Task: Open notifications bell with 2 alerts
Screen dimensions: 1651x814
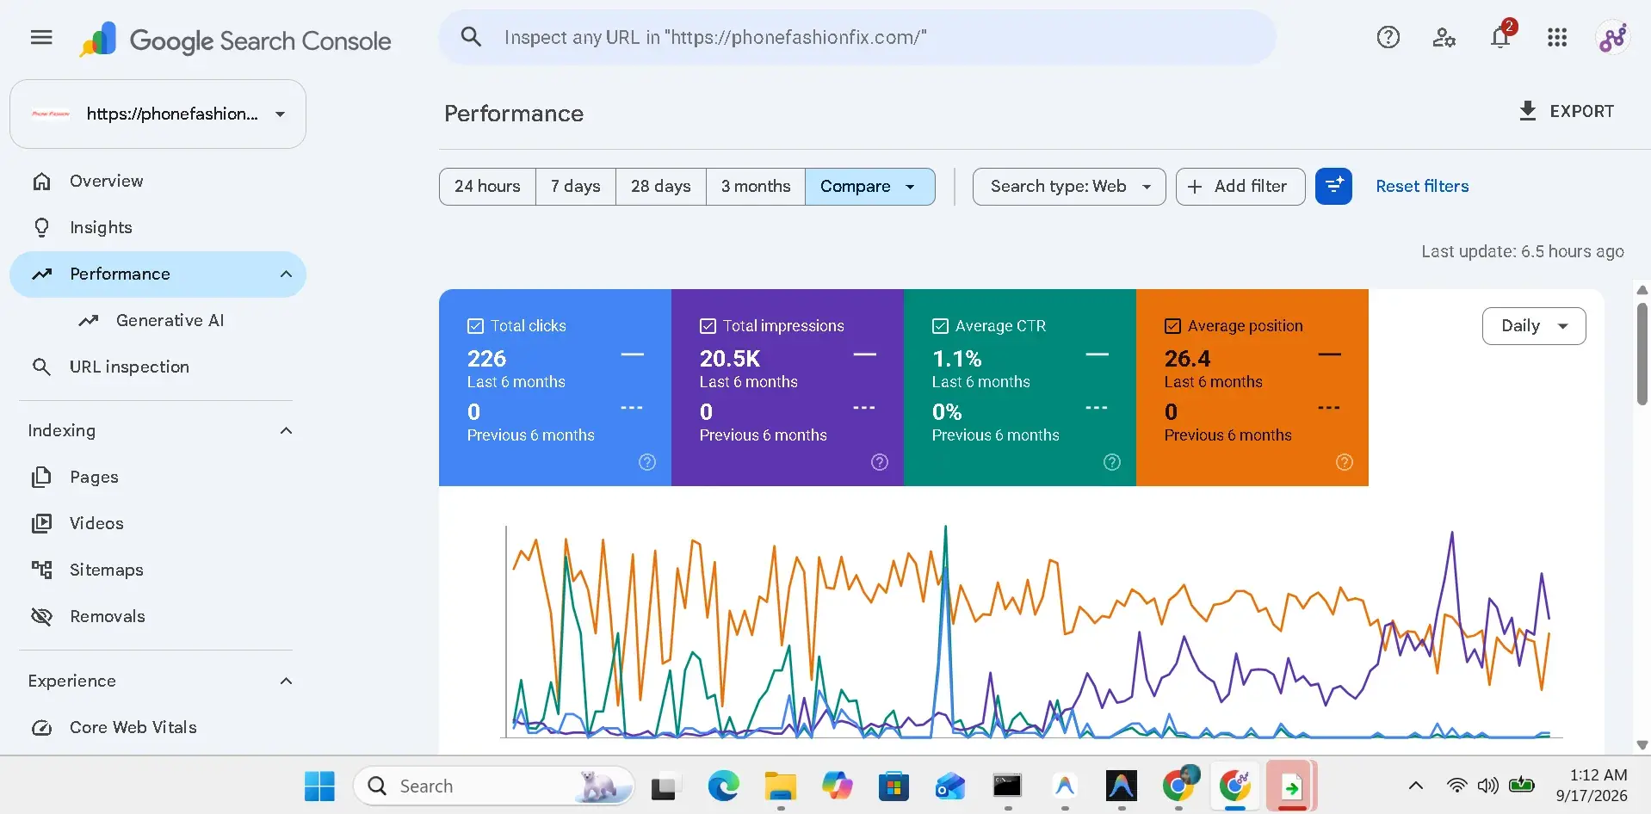Action: pos(1501,37)
